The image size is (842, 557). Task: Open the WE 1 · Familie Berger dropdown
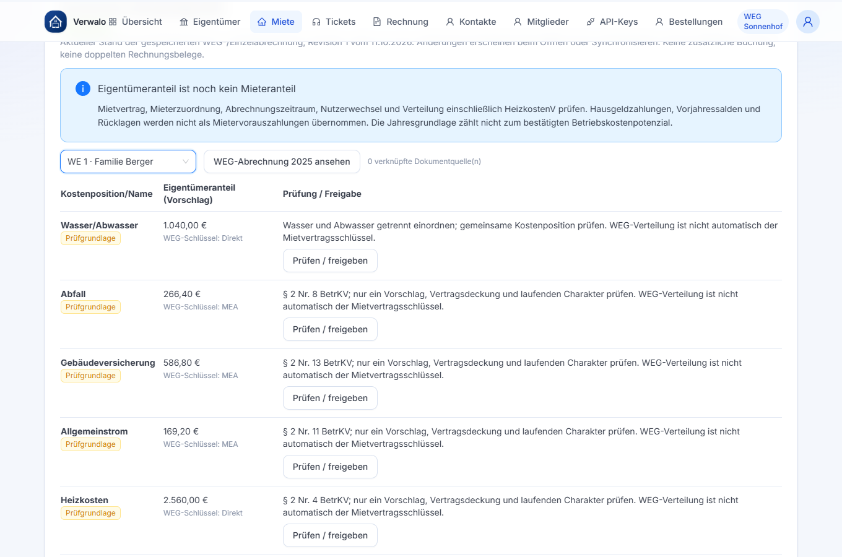(x=128, y=162)
